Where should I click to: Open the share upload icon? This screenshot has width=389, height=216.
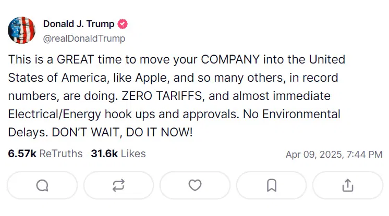(348, 185)
